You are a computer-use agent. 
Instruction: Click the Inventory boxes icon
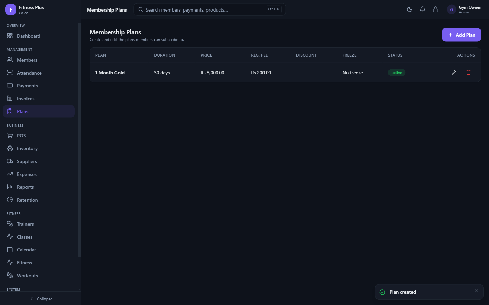pyautogui.click(x=10, y=148)
